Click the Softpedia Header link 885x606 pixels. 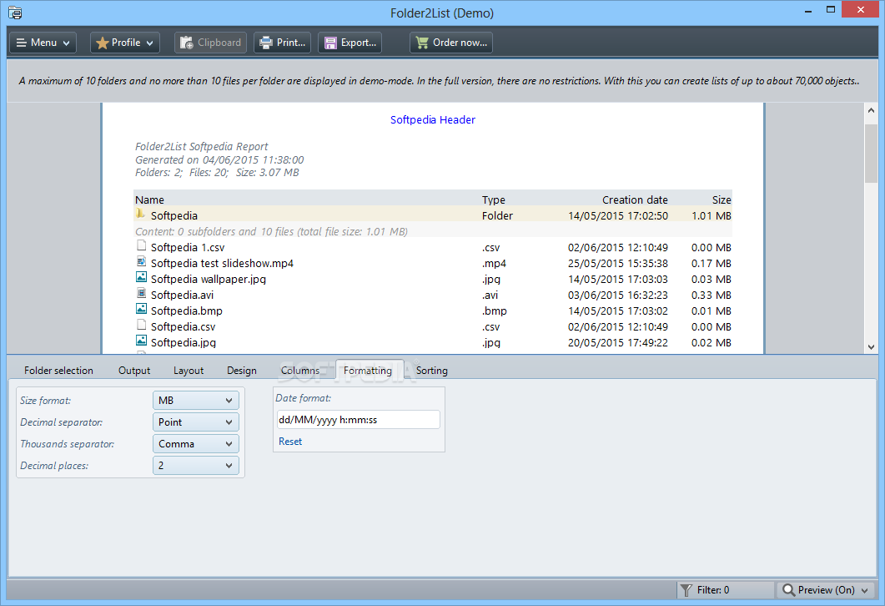pyautogui.click(x=433, y=119)
